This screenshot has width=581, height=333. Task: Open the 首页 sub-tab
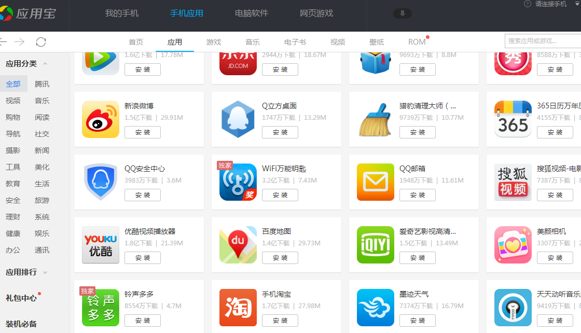pyautogui.click(x=135, y=42)
